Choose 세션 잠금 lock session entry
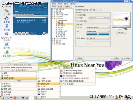 click(19, 92)
